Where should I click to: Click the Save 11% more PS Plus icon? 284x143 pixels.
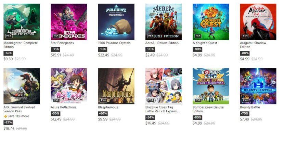click(5, 116)
